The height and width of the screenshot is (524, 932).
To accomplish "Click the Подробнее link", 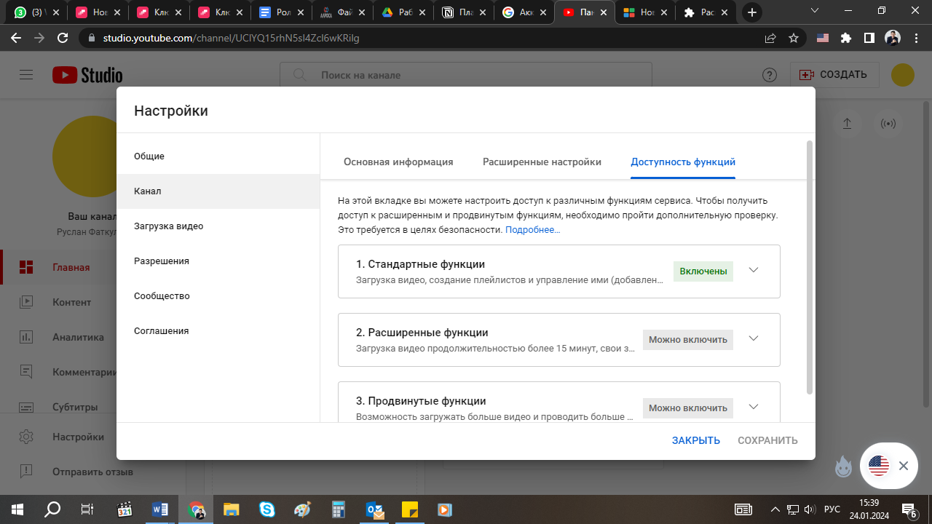I will [532, 230].
